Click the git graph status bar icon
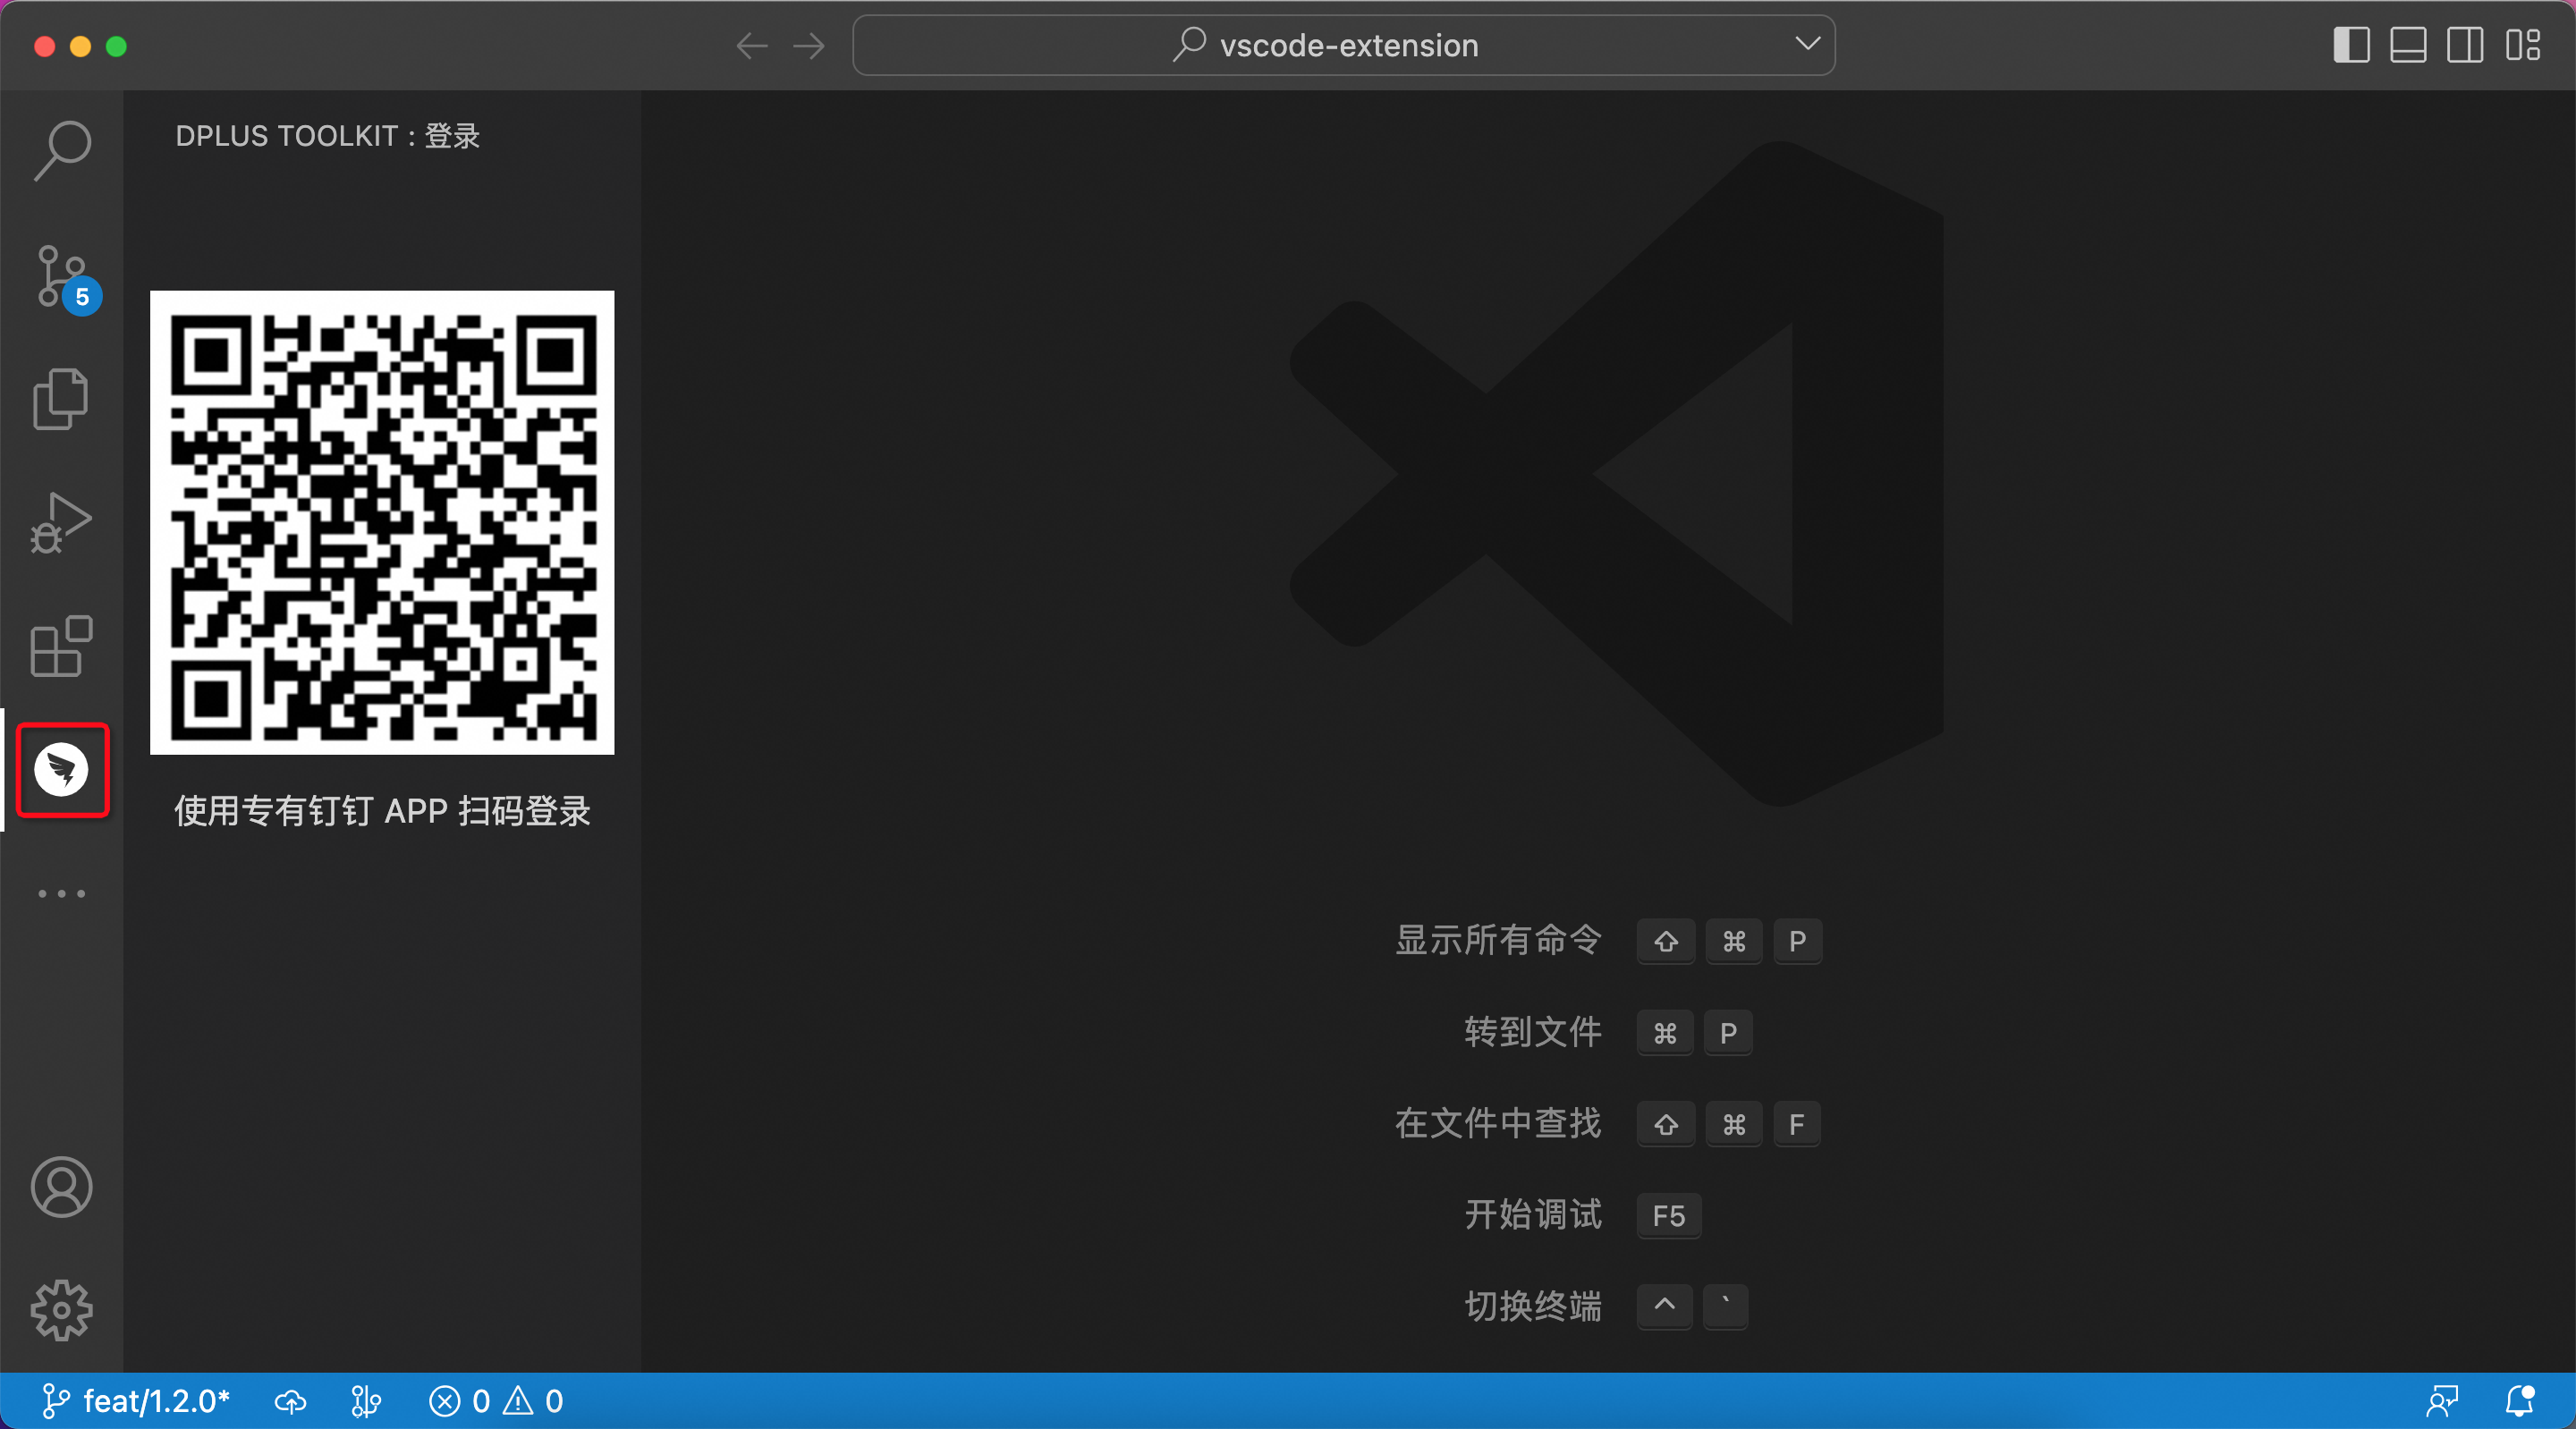Image resolution: width=2576 pixels, height=1429 pixels. tap(366, 1401)
